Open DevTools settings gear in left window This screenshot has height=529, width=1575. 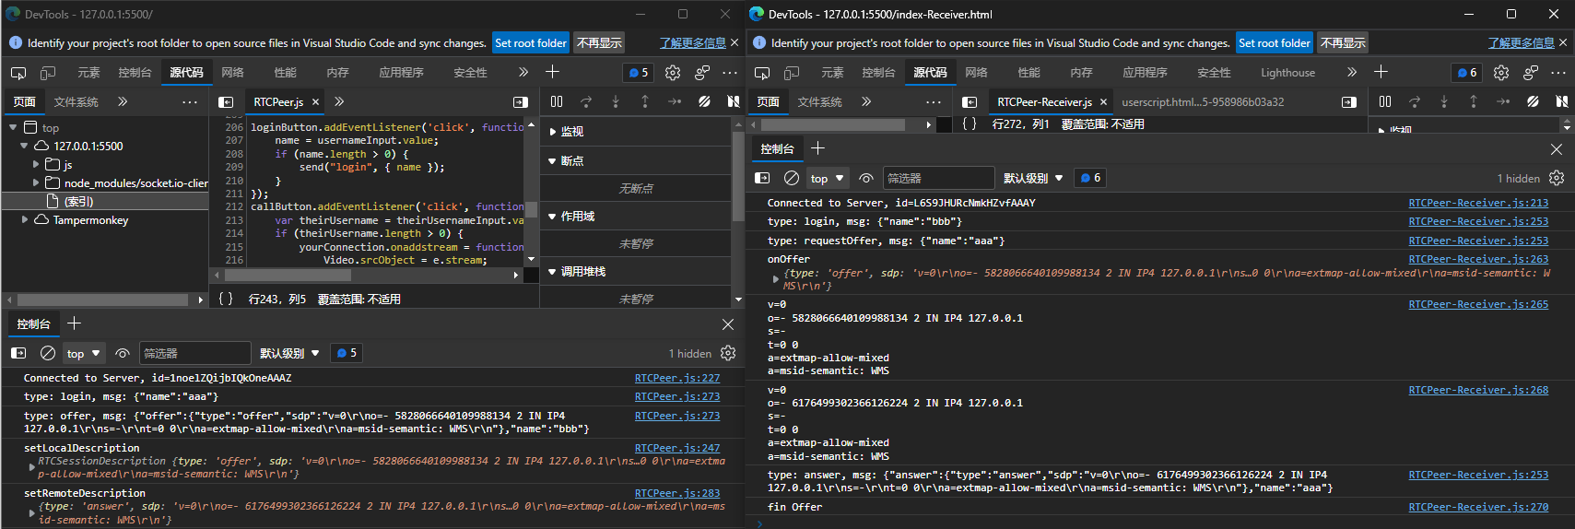tap(673, 73)
